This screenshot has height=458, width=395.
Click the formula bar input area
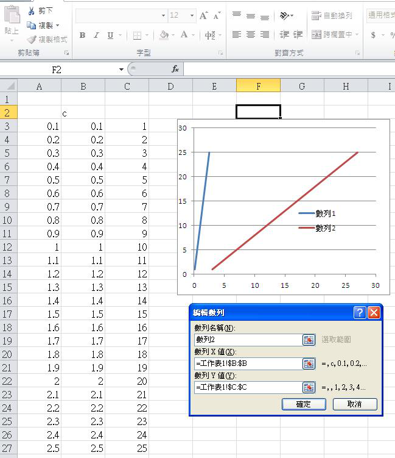pyautogui.click(x=289, y=70)
